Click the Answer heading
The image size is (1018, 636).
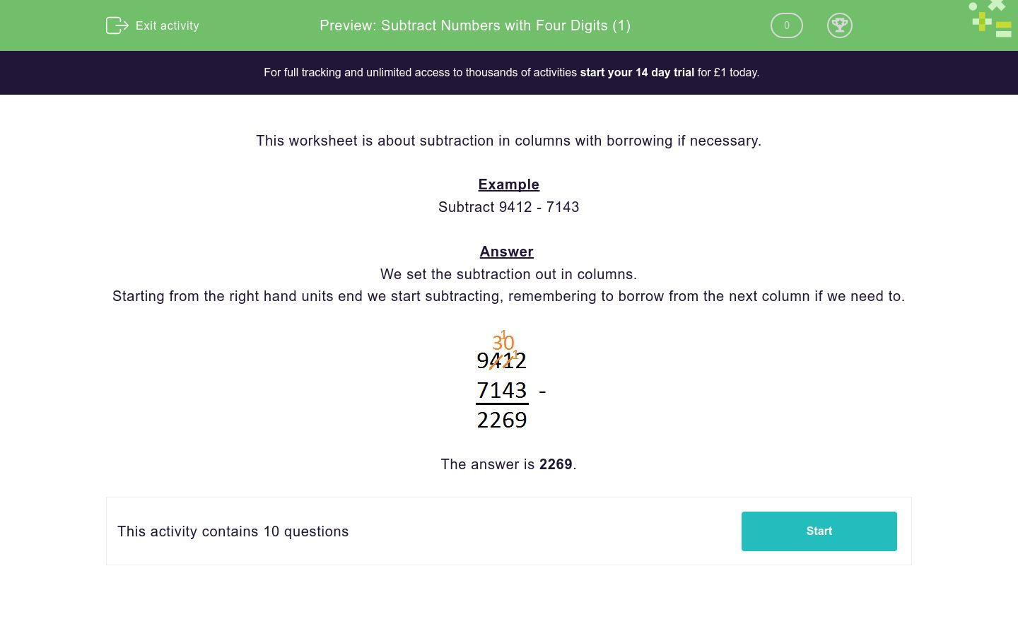pyautogui.click(x=507, y=252)
